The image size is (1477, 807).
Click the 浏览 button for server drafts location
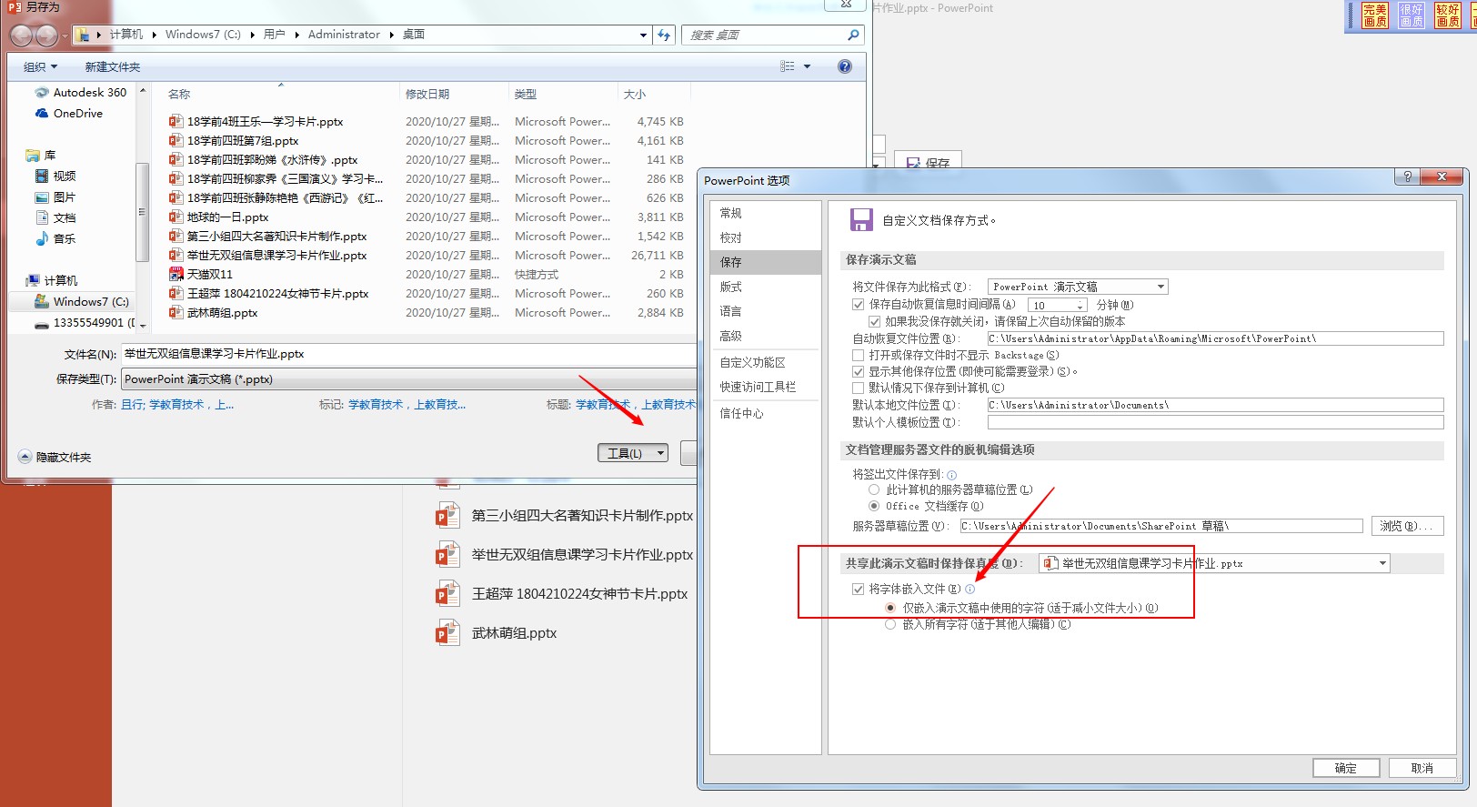1407,526
